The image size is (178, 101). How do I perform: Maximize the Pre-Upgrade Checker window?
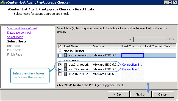coord(170,2)
